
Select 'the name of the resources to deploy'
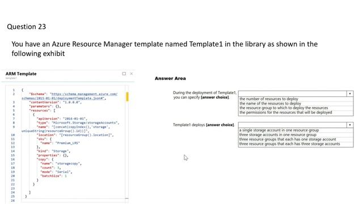point(270,103)
